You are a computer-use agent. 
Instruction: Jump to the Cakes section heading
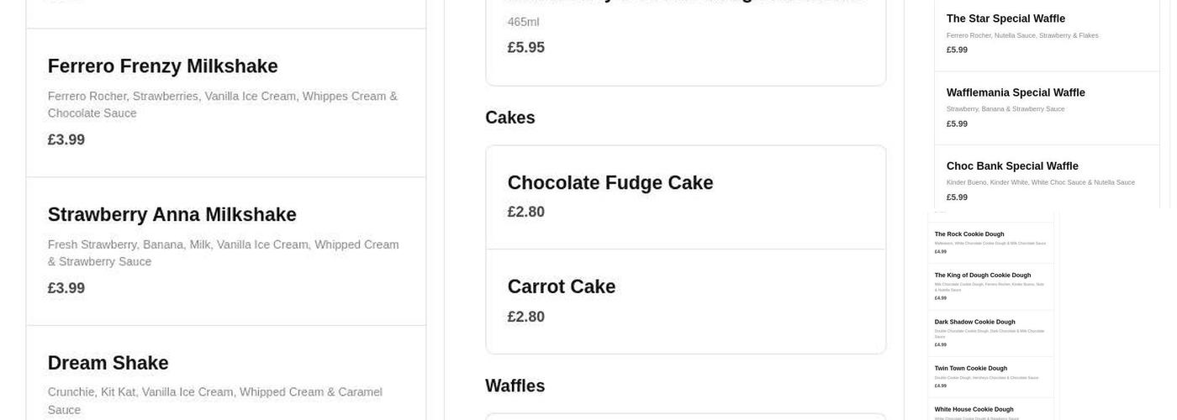(x=509, y=118)
